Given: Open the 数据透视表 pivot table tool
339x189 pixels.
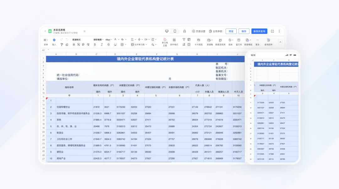Looking at the screenshot, I should (220, 42).
